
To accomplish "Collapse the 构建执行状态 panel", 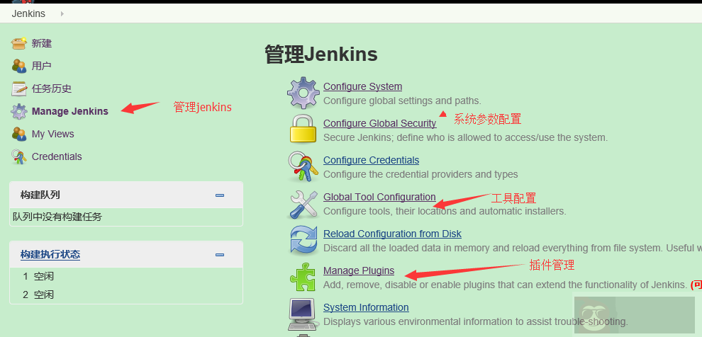I will [x=220, y=255].
